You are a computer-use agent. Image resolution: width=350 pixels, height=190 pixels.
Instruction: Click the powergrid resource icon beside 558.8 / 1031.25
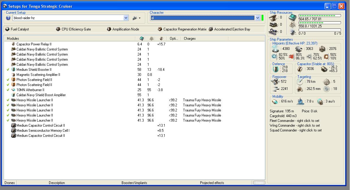pyautogui.click(x=293, y=24)
